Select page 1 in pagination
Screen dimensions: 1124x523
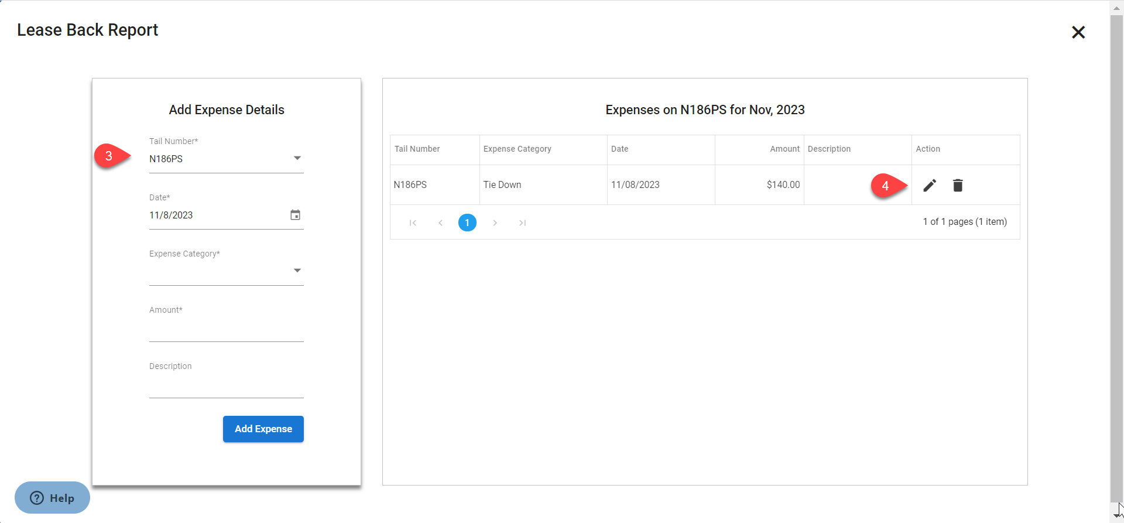(x=467, y=223)
